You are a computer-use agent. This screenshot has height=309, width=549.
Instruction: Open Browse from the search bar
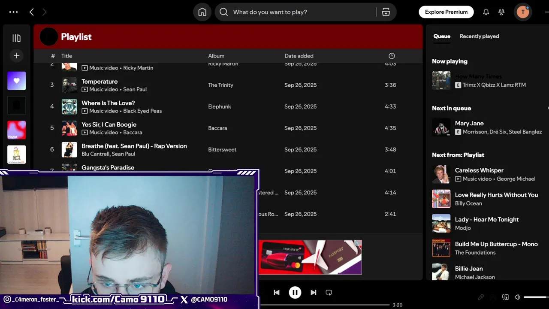click(x=386, y=12)
